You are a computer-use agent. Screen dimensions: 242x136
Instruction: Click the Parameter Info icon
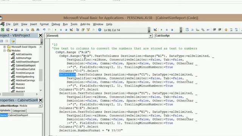[x=203, y=30]
